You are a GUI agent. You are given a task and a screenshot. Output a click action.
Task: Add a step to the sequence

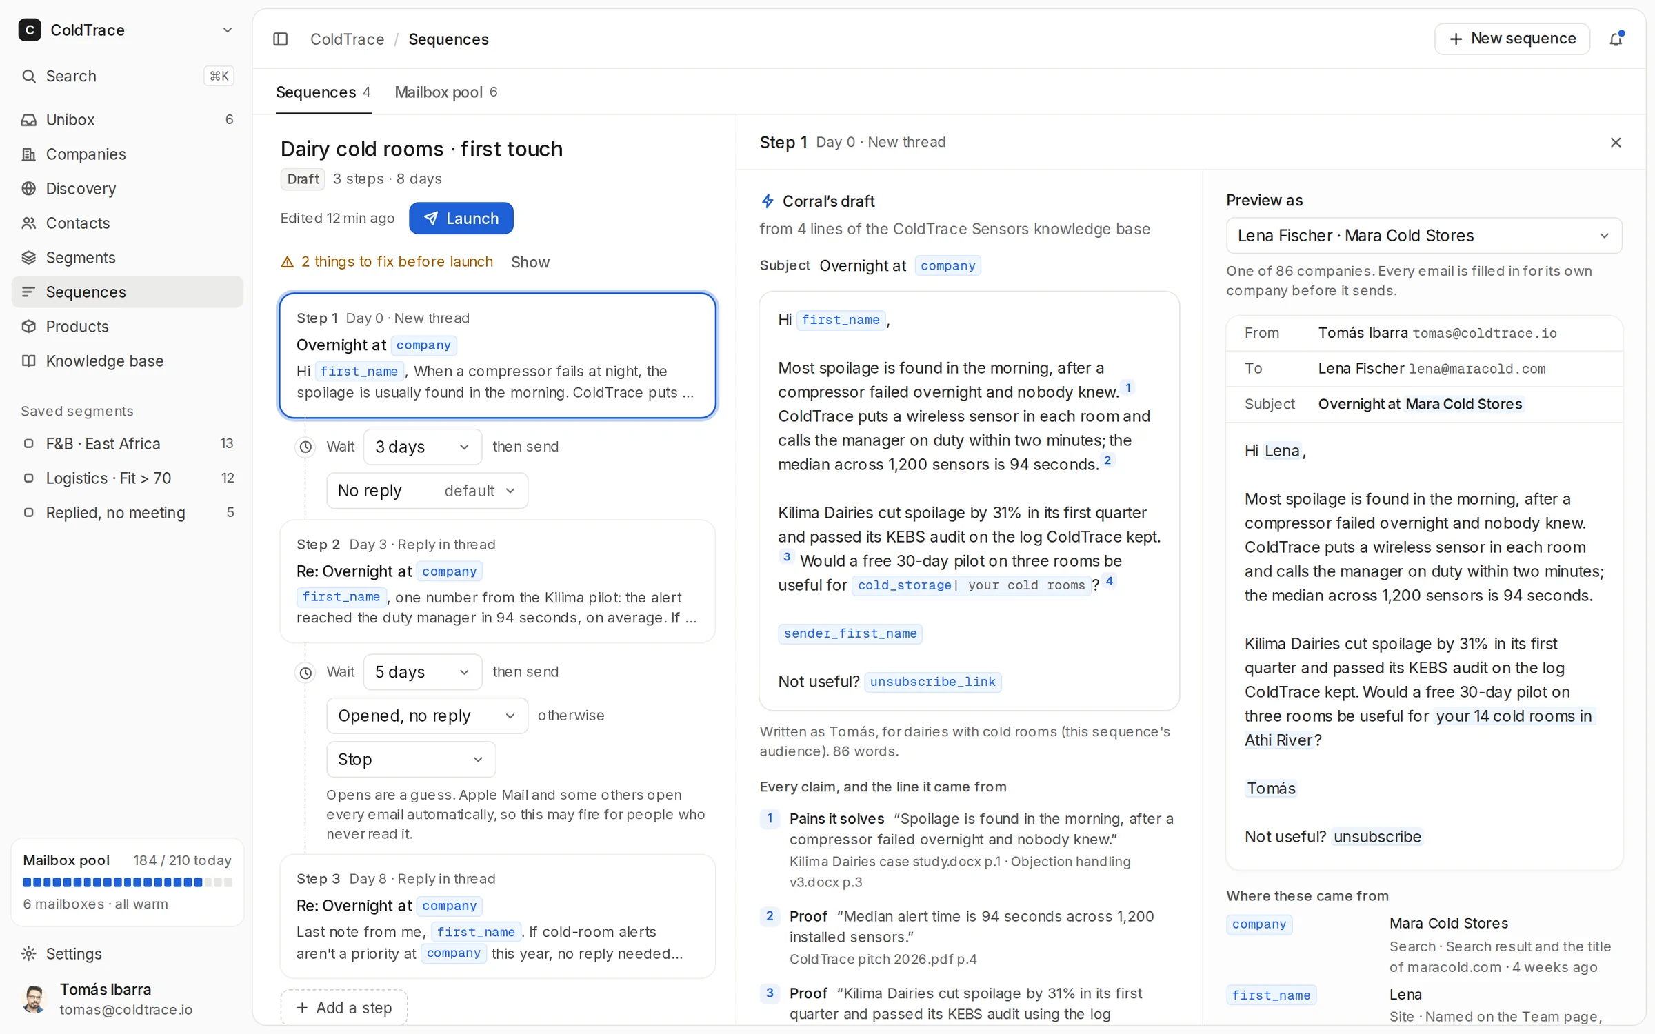point(343,1007)
